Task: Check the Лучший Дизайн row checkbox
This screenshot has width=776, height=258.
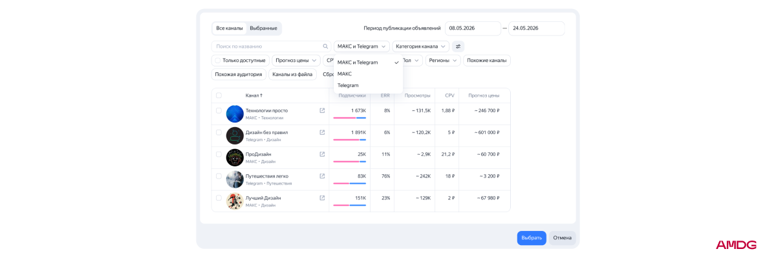Action: 219,198
